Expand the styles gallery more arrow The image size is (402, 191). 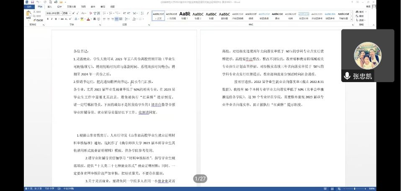[352, 19]
